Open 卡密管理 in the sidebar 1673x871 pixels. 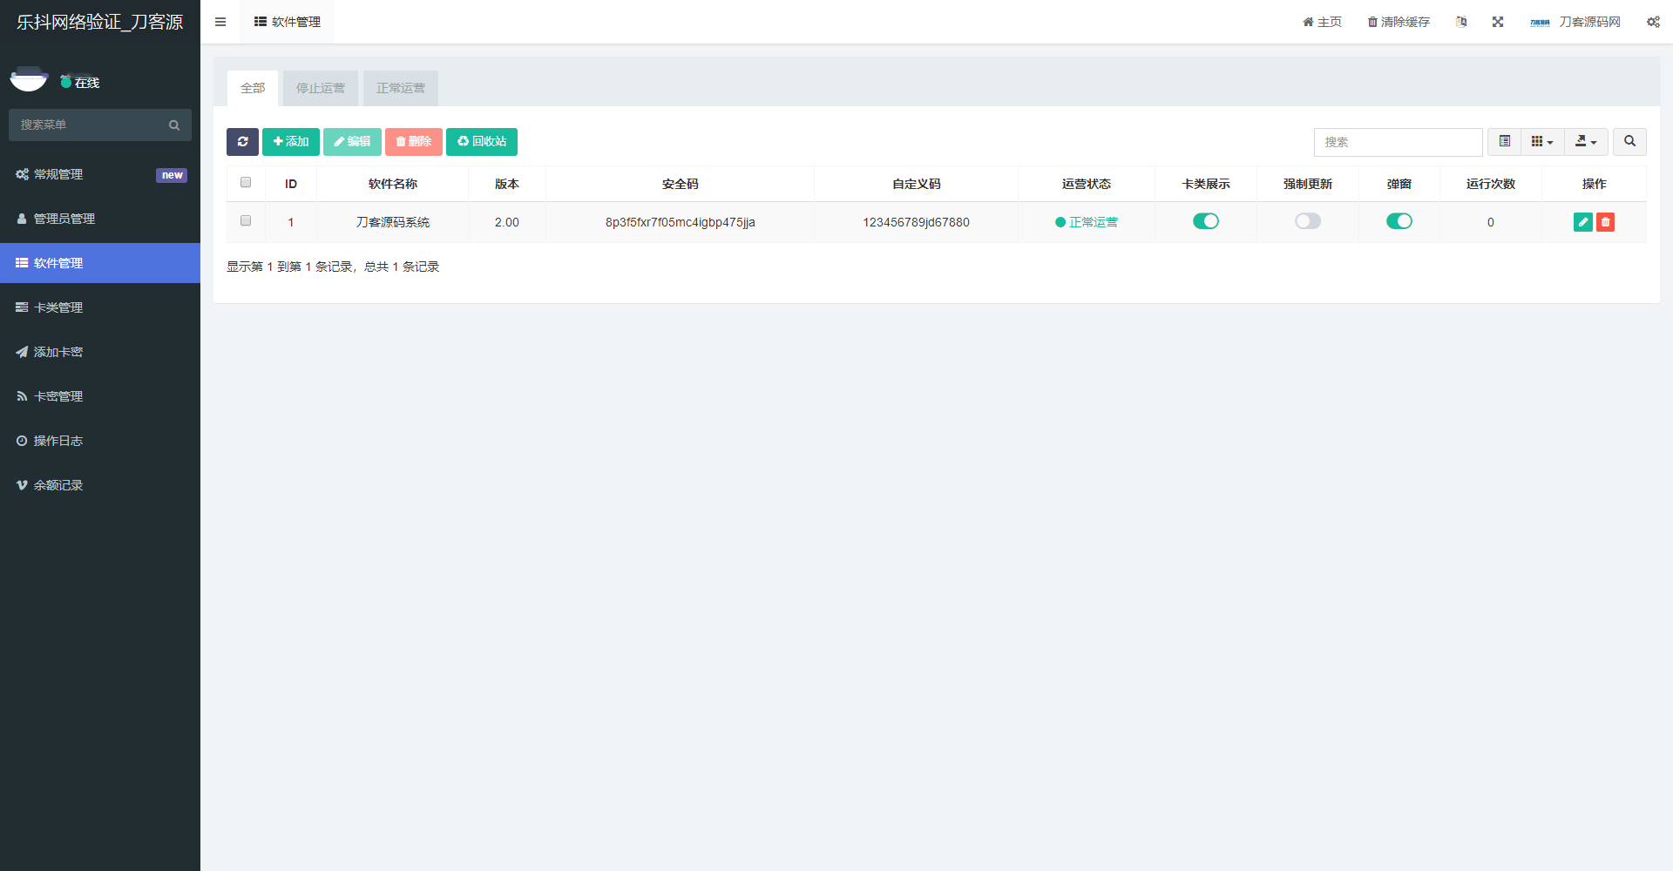58,396
